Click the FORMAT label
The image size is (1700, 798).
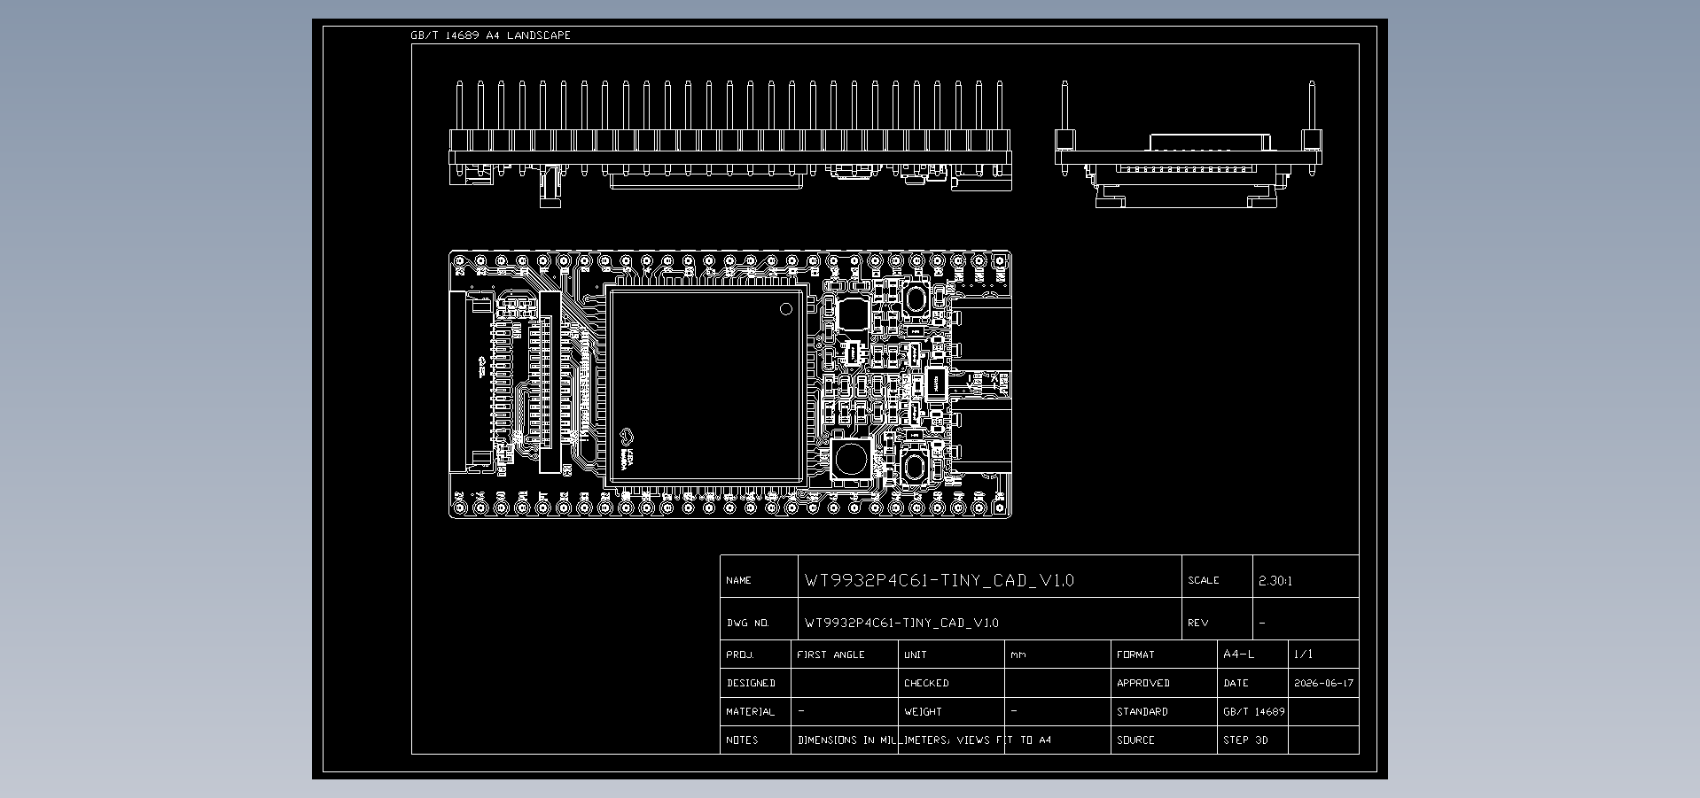[1135, 655]
